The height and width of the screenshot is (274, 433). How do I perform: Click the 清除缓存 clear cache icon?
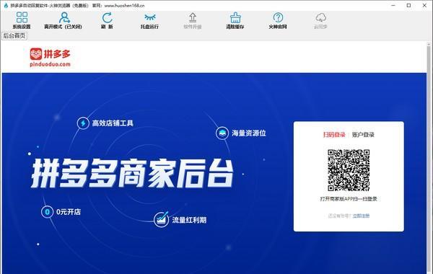(x=235, y=17)
